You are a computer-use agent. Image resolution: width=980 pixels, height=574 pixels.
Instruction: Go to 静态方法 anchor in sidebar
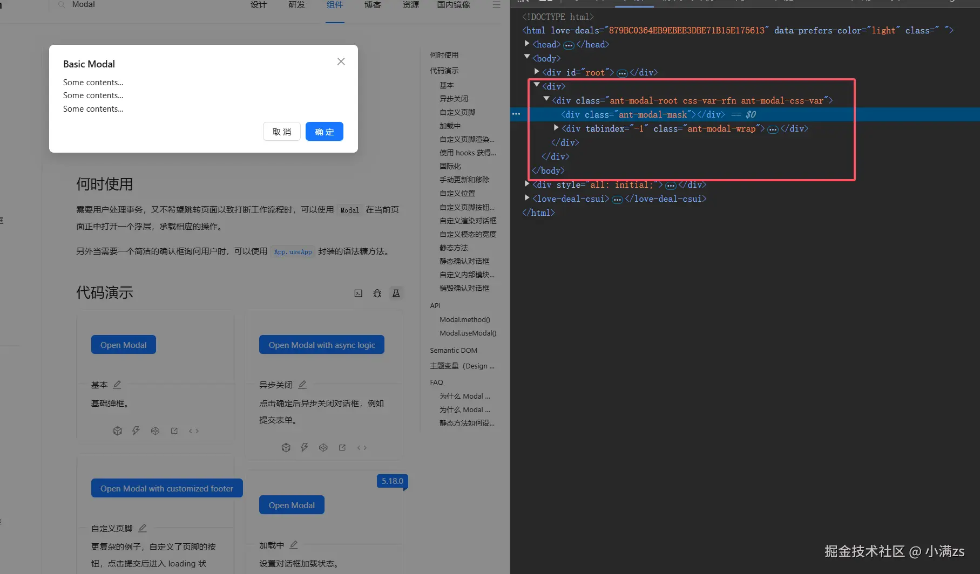[x=454, y=248]
